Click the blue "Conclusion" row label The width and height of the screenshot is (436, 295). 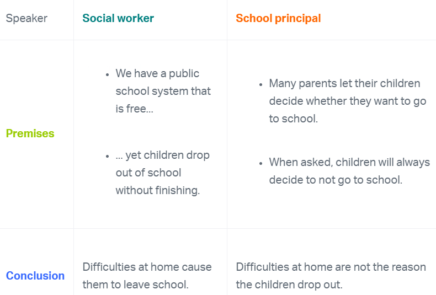[35, 276]
